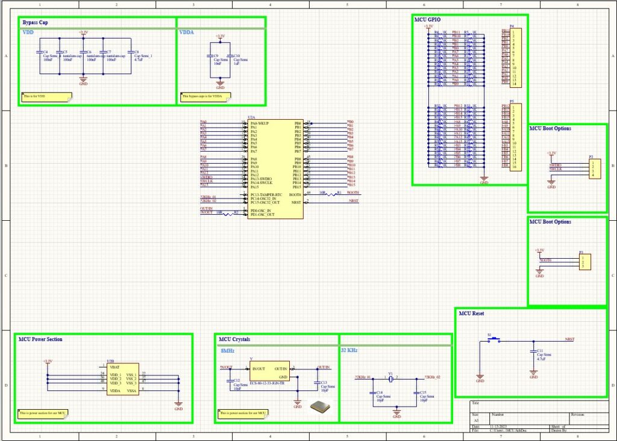Select the "MCU GPIO" section title
Image resolution: width=617 pixels, height=441 pixels.
pos(427,20)
